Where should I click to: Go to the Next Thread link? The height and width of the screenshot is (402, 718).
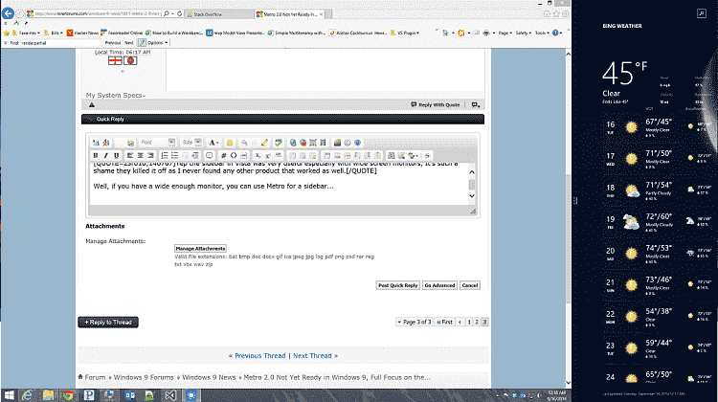point(312,356)
